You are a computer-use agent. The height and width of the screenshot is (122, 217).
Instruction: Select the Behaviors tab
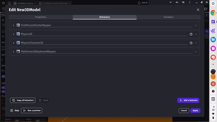(105, 17)
